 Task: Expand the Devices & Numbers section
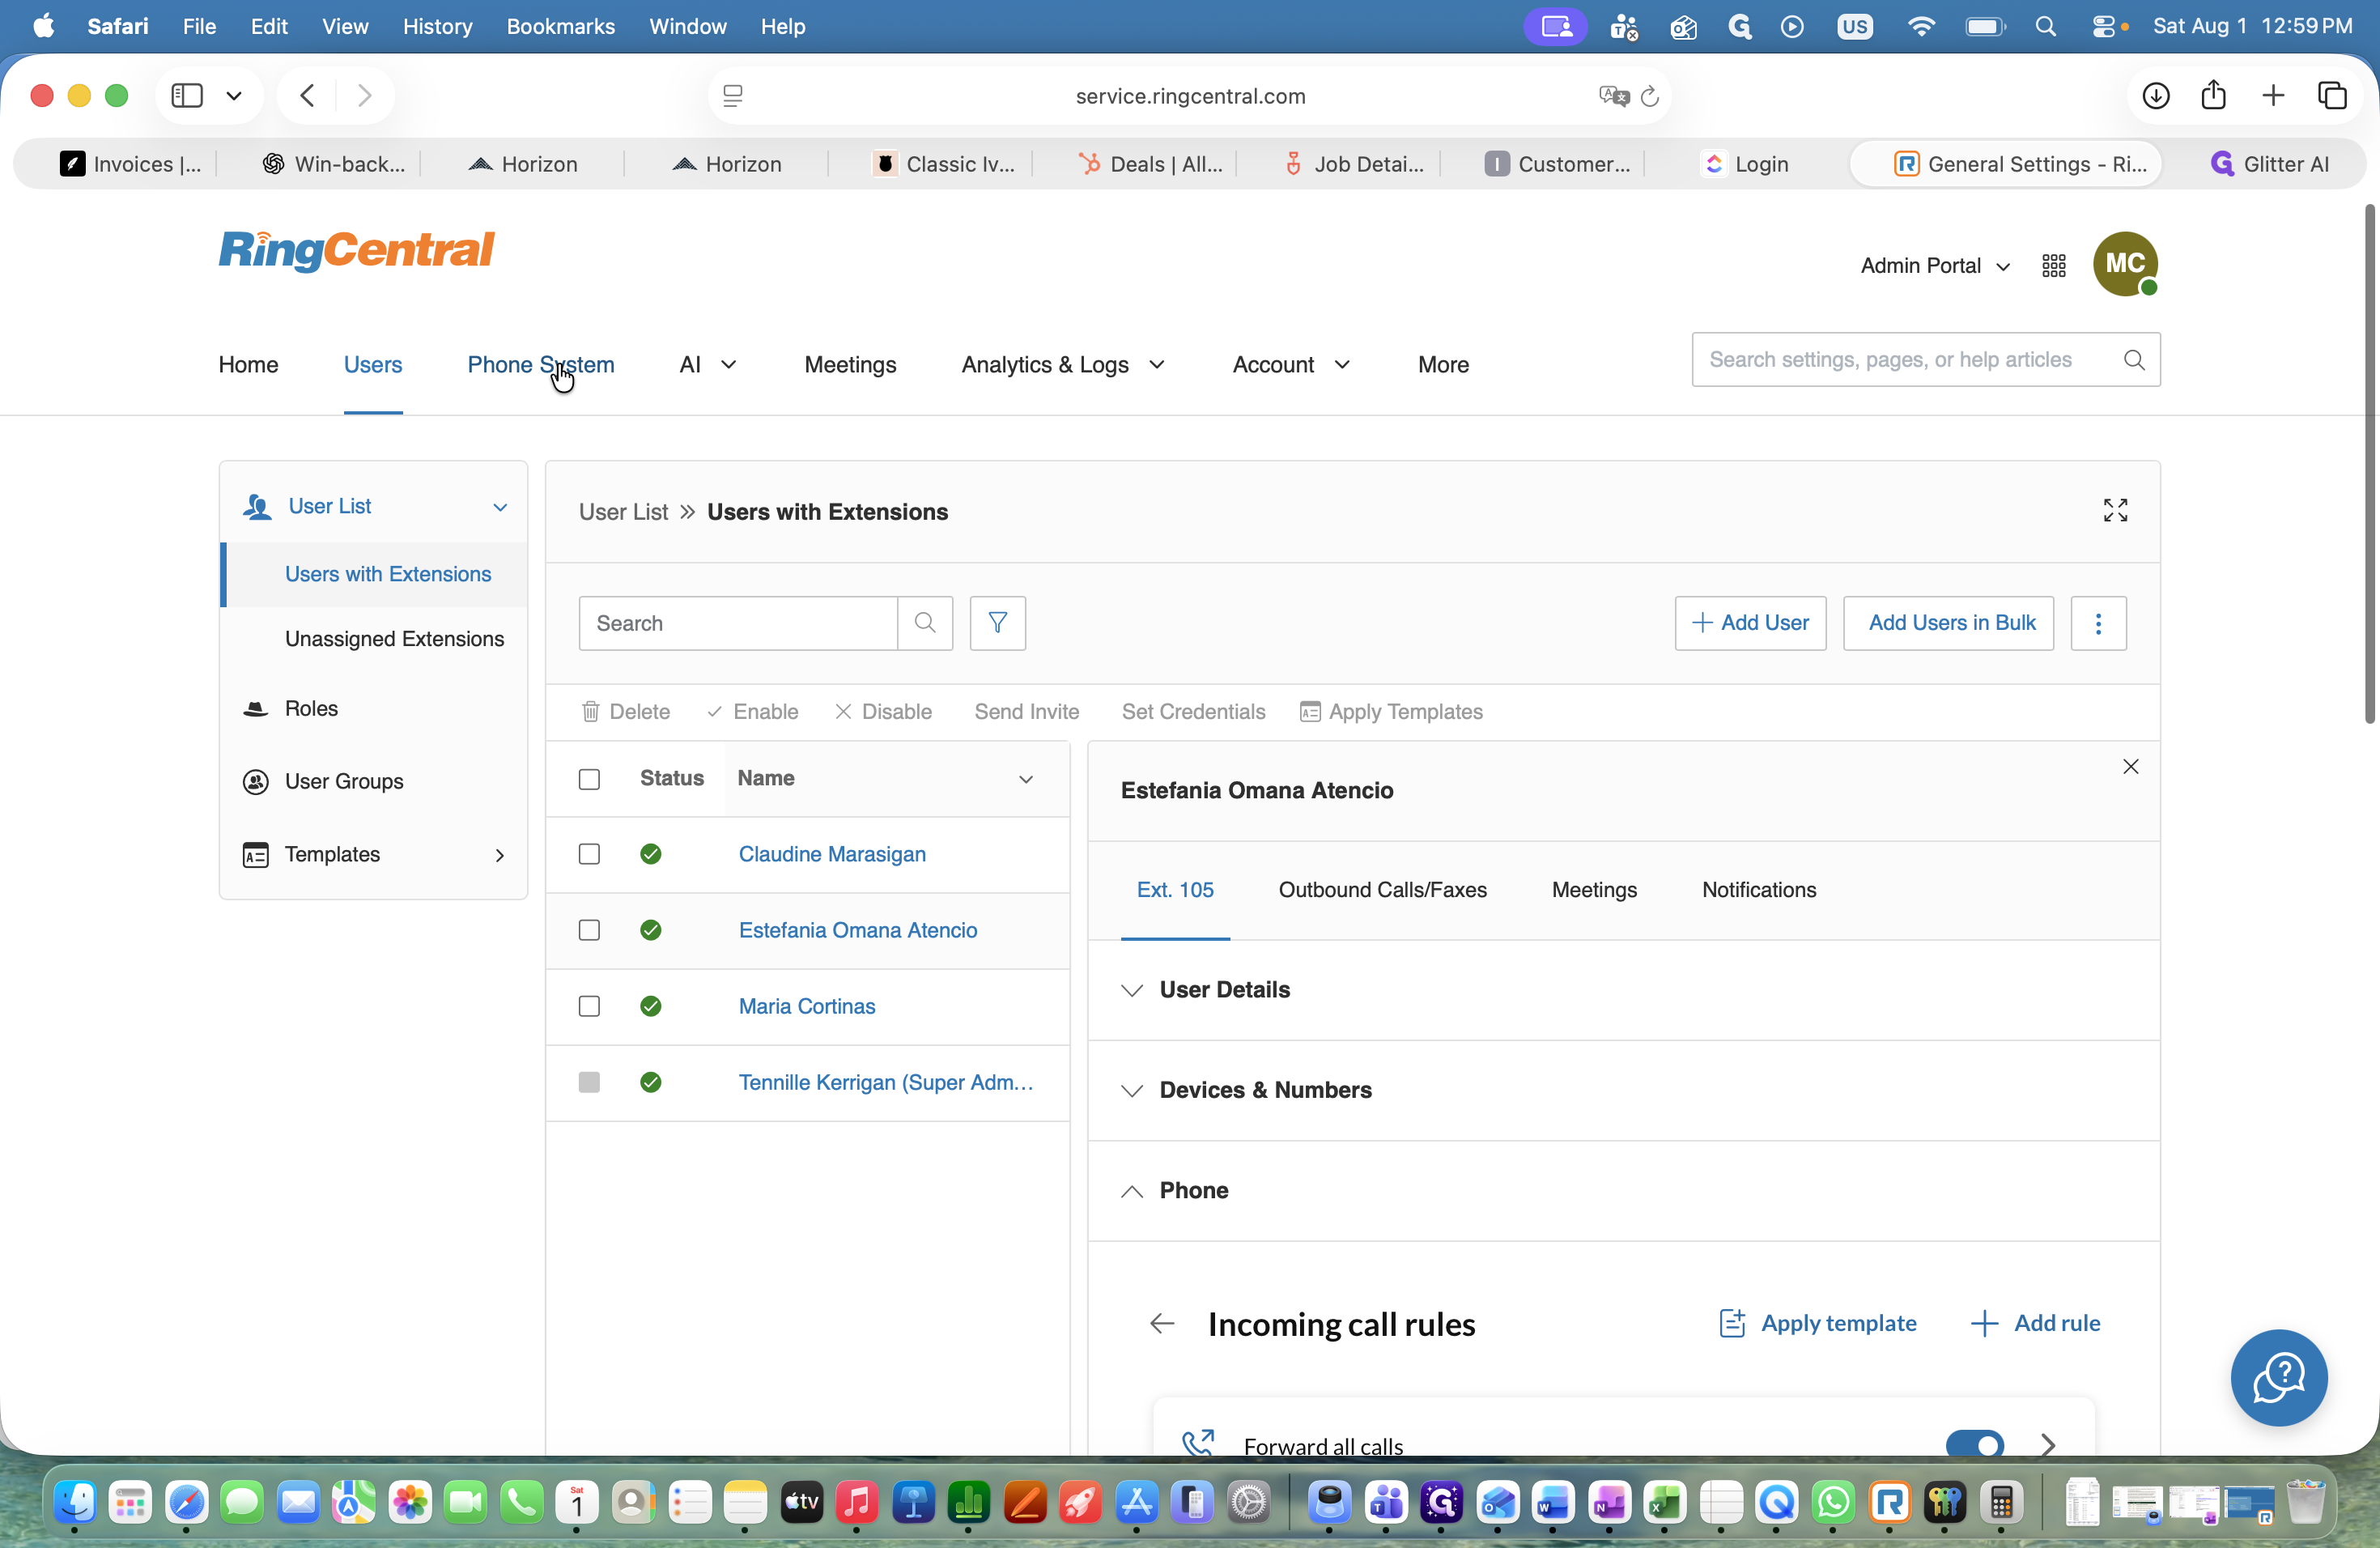tap(1132, 1090)
